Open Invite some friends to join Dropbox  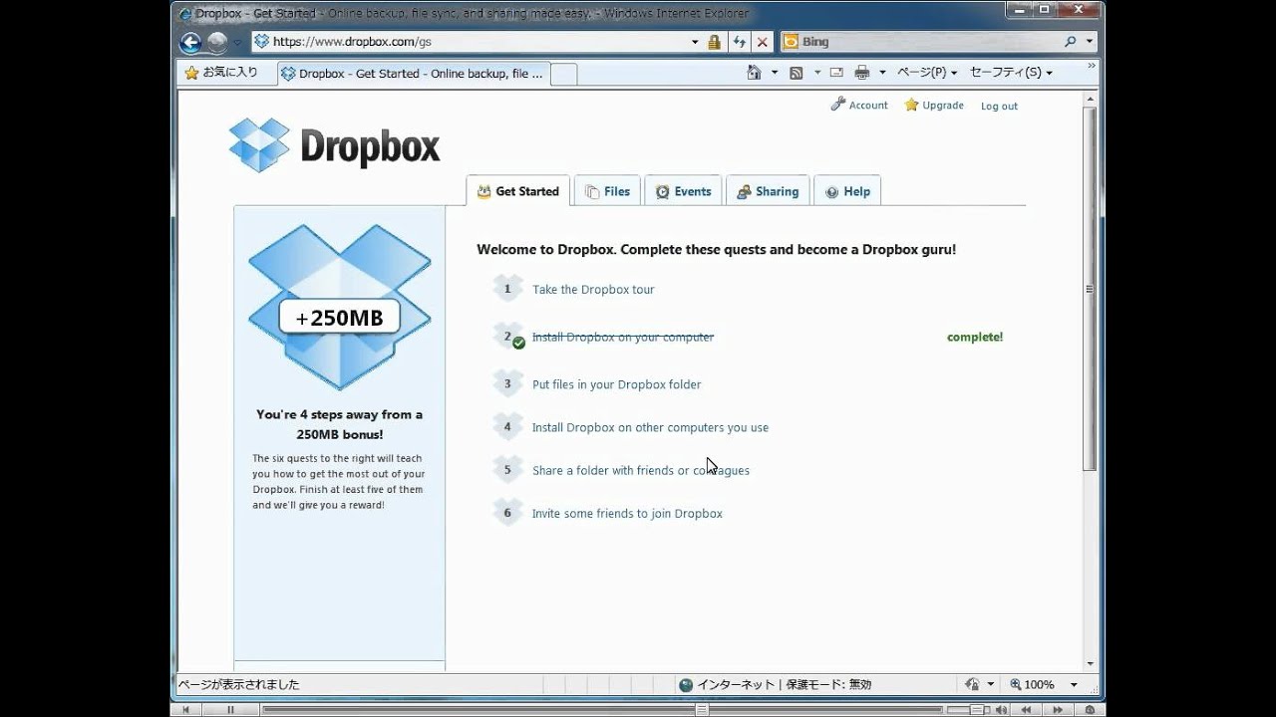pyautogui.click(x=627, y=514)
